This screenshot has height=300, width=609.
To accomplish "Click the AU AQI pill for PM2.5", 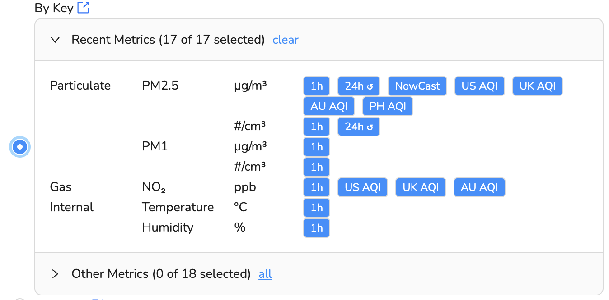I will pos(329,106).
